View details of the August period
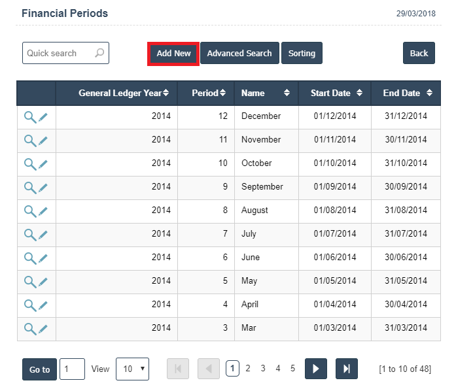 tap(30, 212)
